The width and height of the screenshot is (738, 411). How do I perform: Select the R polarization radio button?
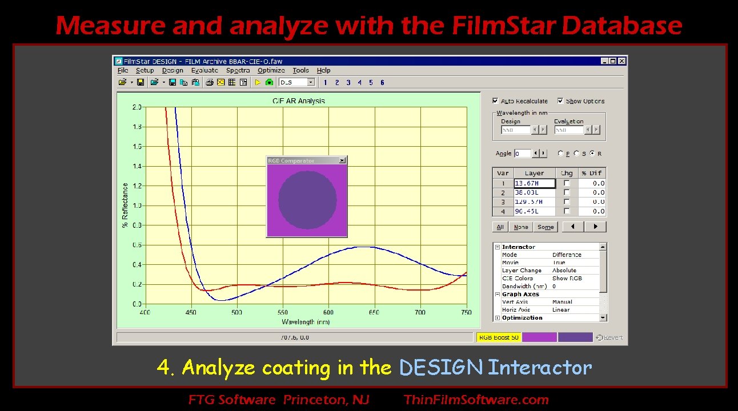[x=592, y=154]
